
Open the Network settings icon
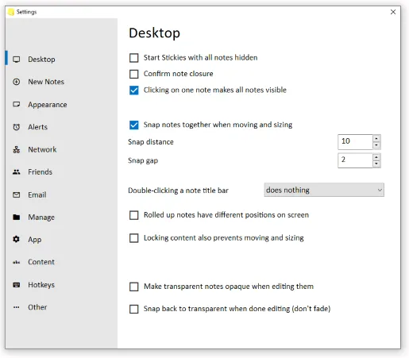[x=17, y=149]
